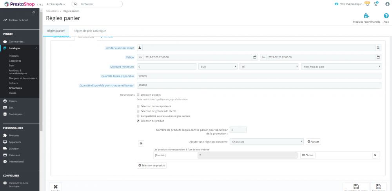Open the Accès rapide dropdown
The height and width of the screenshot is (191, 392).
[x=56, y=4]
